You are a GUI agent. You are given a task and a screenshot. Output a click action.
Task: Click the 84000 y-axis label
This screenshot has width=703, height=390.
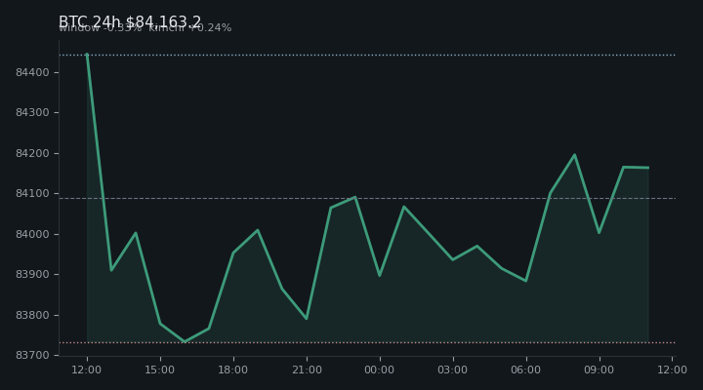pos(32,235)
